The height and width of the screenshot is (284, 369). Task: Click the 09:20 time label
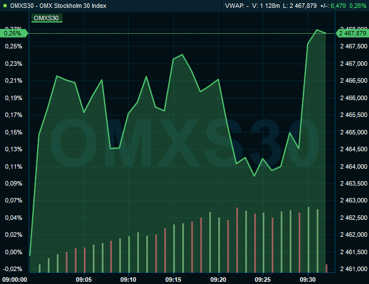click(x=218, y=280)
